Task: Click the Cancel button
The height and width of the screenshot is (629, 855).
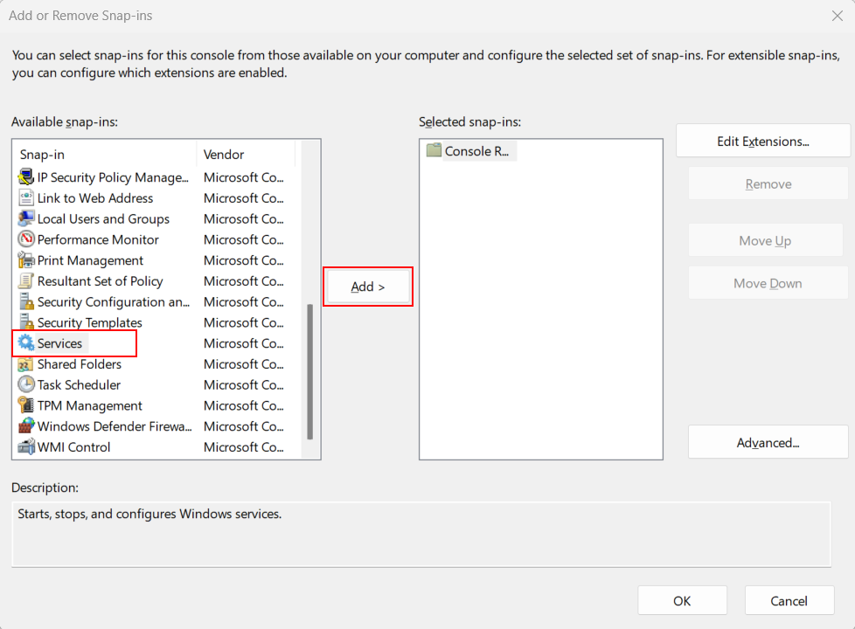Action: (789, 601)
